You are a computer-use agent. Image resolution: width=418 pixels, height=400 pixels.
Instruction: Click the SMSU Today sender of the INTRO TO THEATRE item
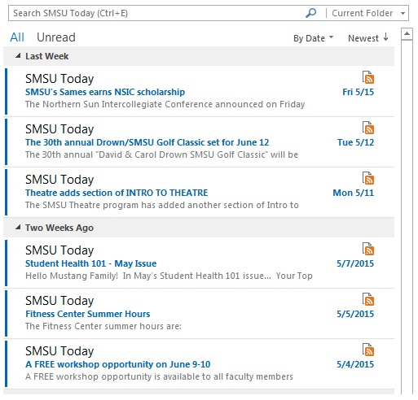(59, 180)
